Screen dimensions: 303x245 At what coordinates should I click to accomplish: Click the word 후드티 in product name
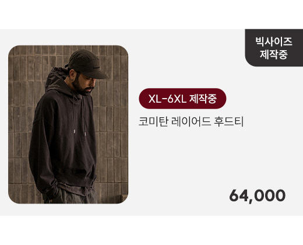pos(229,121)
